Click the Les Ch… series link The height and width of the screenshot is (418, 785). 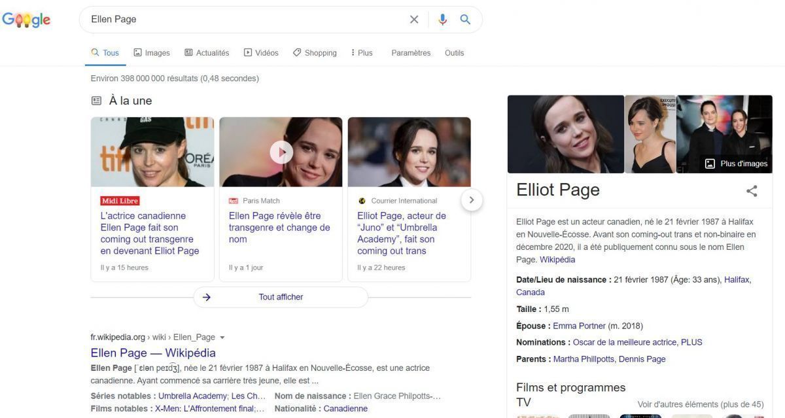pos(249,396)
